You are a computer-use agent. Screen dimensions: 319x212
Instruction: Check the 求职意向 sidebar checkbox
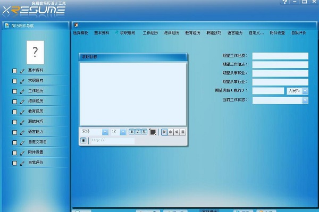click(x=14, y=81)
